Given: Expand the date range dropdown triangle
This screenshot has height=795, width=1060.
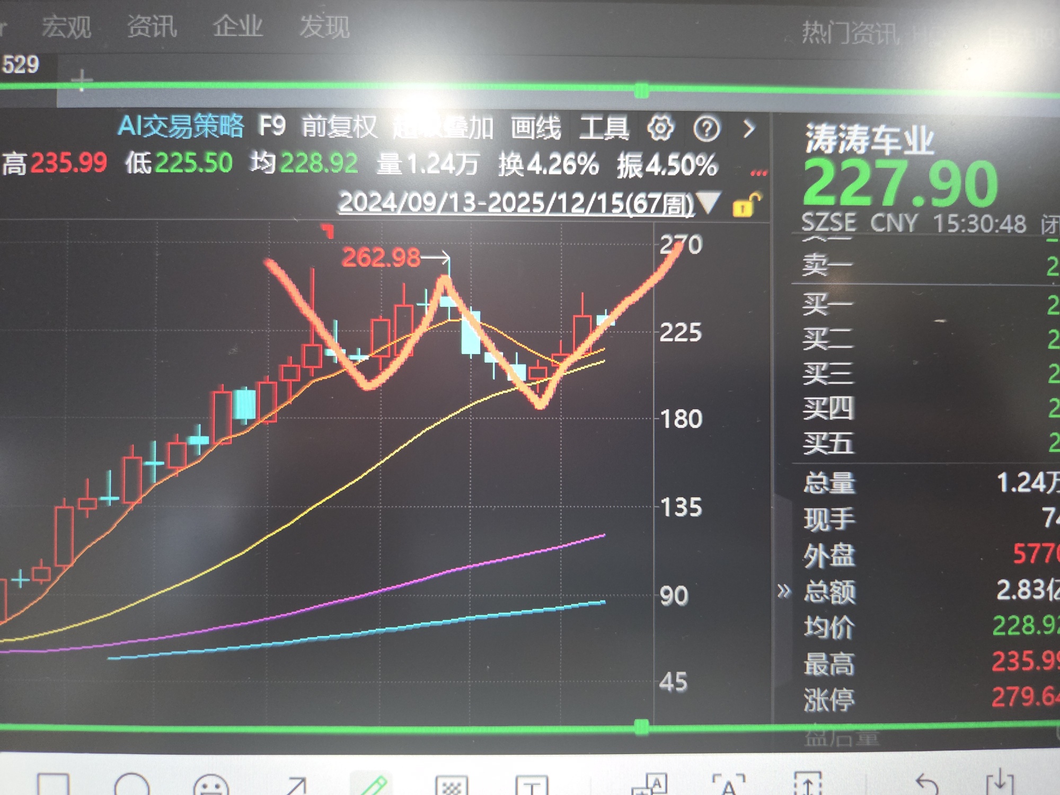Looking at the screenshot, I should (709, 201).
